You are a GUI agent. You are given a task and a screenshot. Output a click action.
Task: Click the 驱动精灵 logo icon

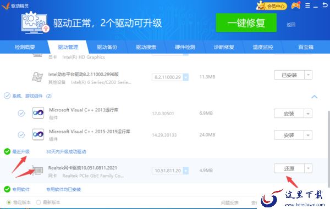click(x=5, y=5)
